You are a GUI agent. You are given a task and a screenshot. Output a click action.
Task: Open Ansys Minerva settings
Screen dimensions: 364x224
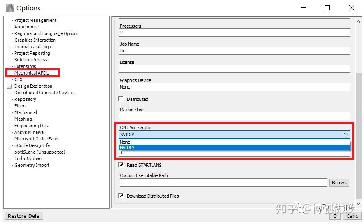tap(29, 132)
